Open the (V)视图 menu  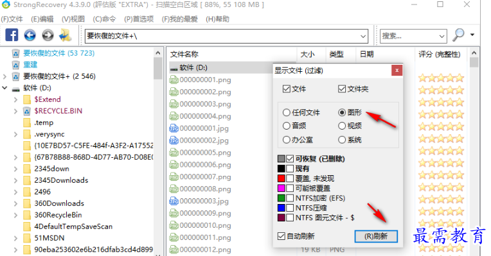[x=73, y=19]
